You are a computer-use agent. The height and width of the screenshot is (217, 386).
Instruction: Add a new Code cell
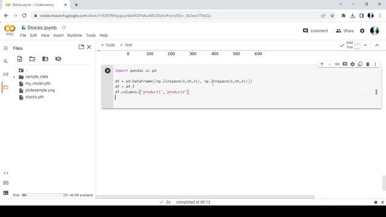pos(108,45)
